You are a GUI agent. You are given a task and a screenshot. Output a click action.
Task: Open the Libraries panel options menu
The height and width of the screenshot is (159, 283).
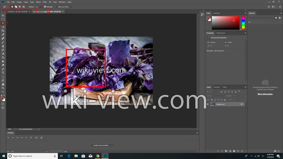pyautogui.click(x=281, y=13)
